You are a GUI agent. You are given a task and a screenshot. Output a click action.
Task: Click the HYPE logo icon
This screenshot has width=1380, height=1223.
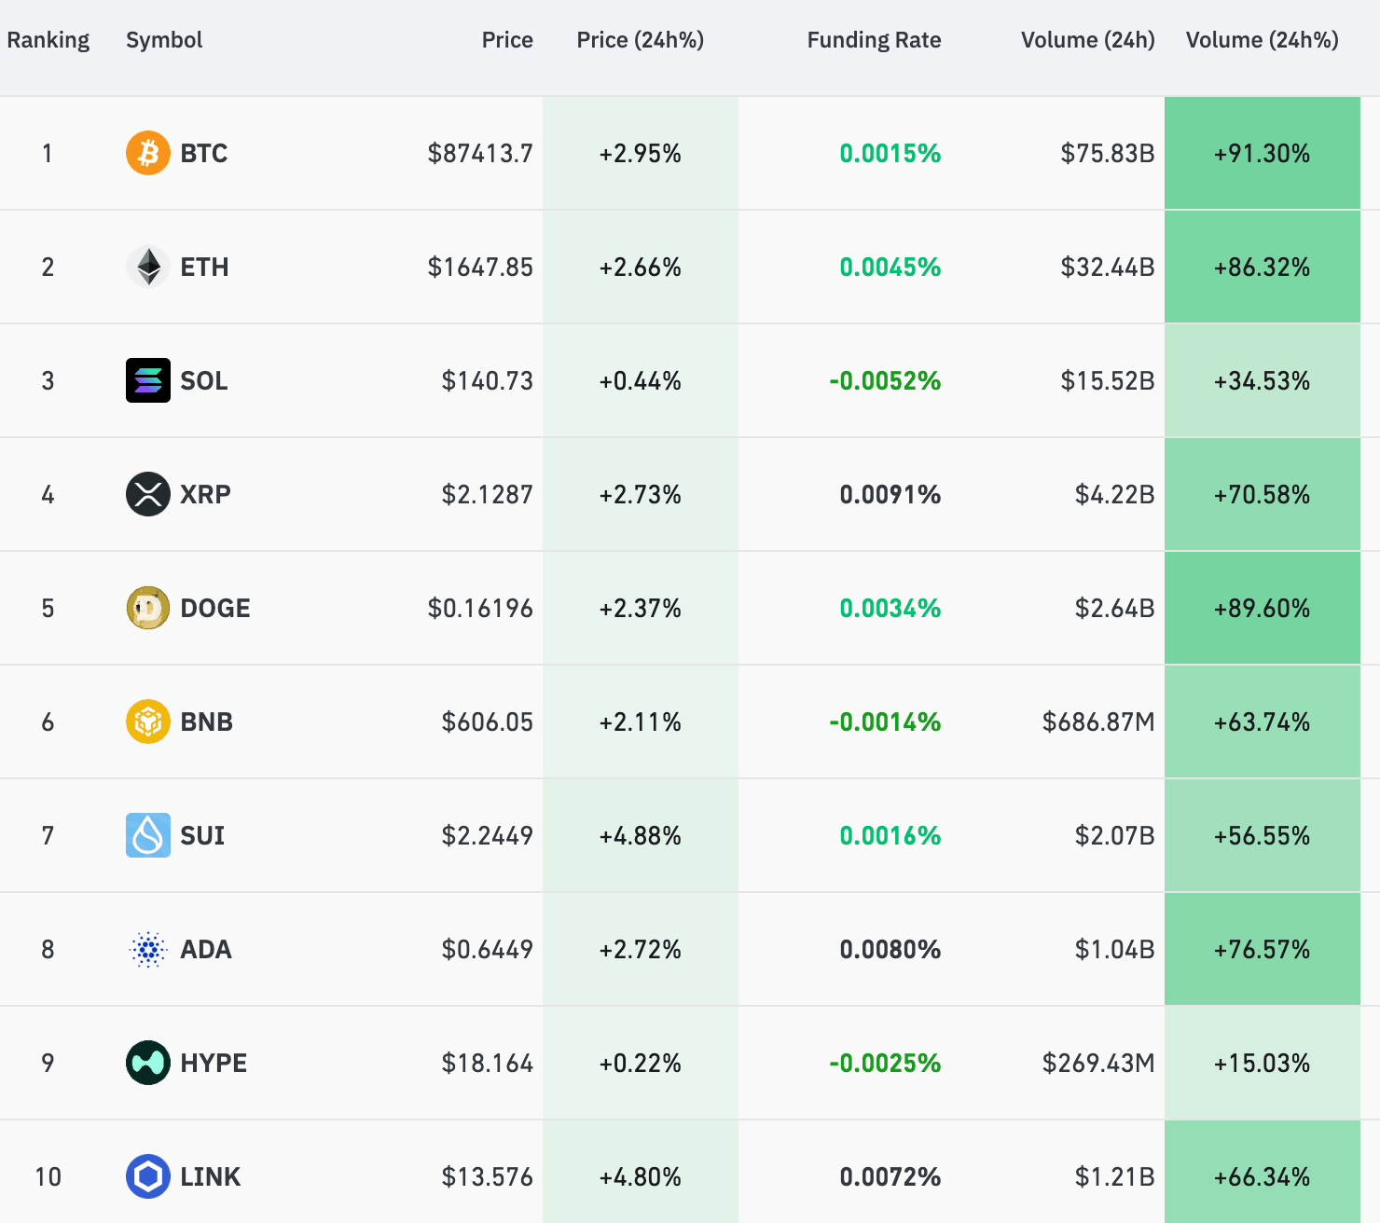[x=147, y=1063]
